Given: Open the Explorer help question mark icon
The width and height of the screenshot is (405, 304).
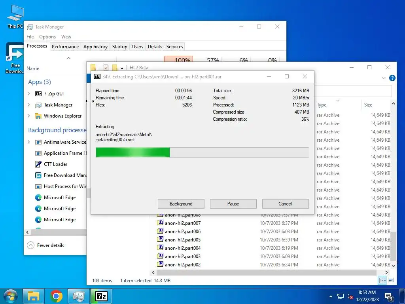Looking at the screenshot, I should tap(392, 78).
